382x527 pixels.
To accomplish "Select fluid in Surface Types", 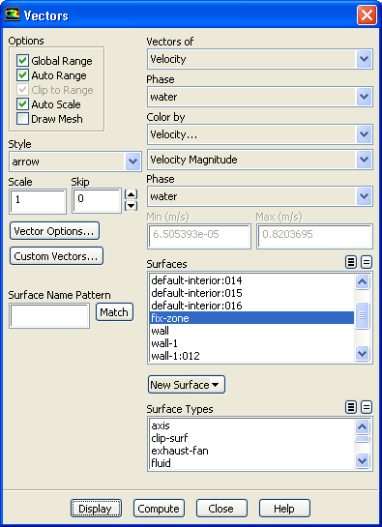I will [251, 463].
